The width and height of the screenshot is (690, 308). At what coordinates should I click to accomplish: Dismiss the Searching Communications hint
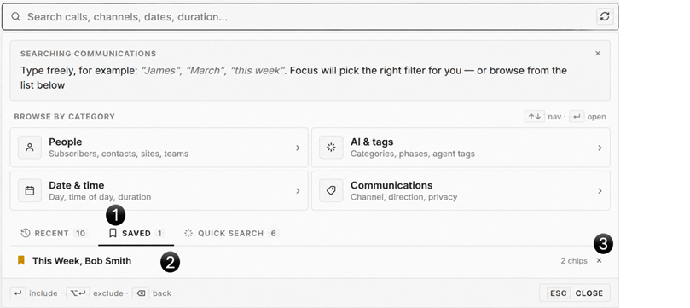[x=598, y=53]
